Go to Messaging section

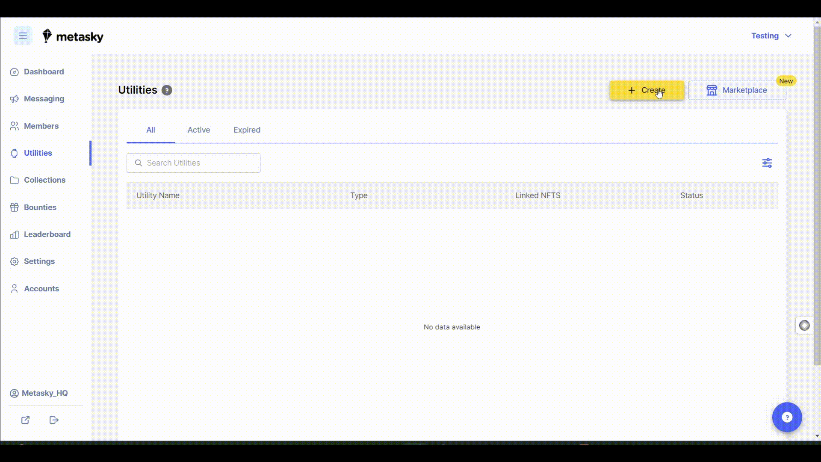point(44,99)
